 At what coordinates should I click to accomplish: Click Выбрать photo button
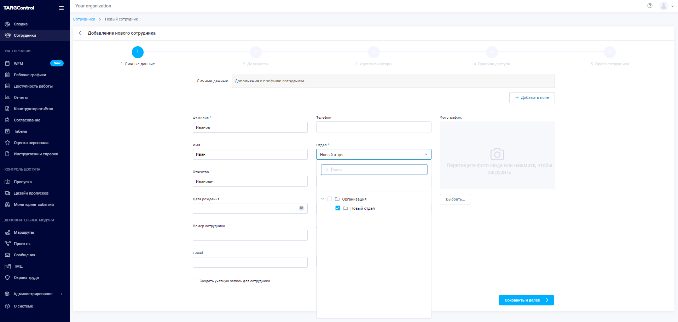pyautogui.click(x=456, y=199)
